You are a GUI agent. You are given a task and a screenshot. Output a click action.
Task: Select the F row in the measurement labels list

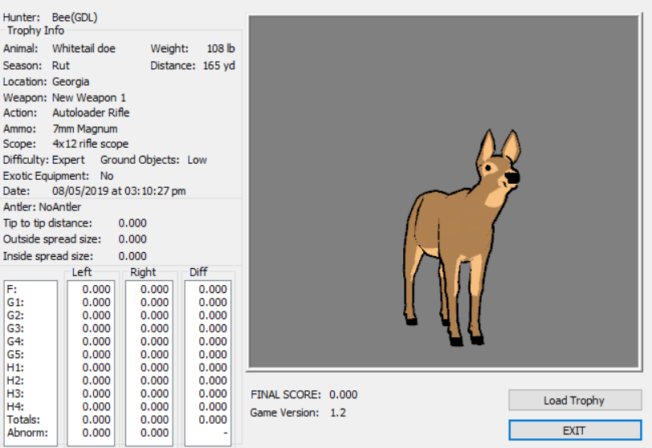(11, 290)
